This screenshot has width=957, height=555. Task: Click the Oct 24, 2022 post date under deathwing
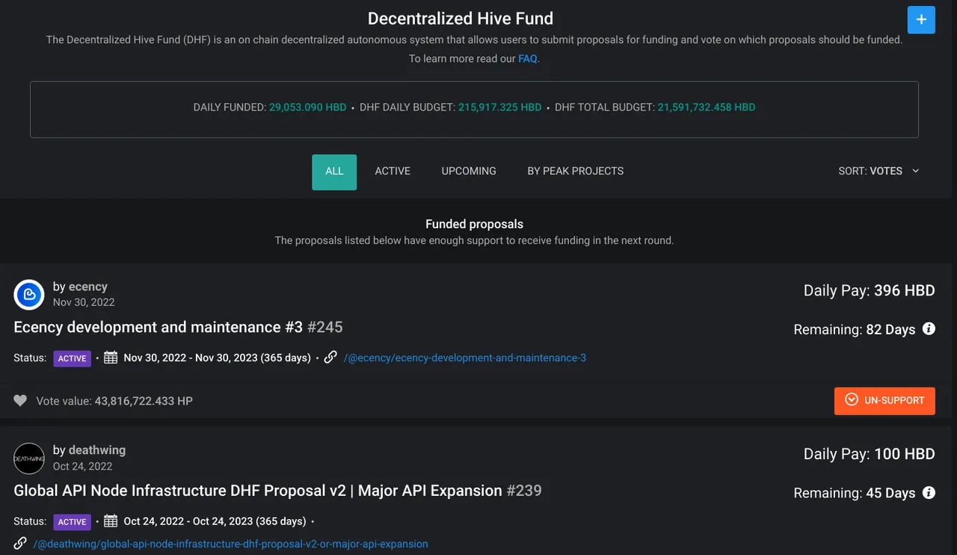[x=82, y=467]
